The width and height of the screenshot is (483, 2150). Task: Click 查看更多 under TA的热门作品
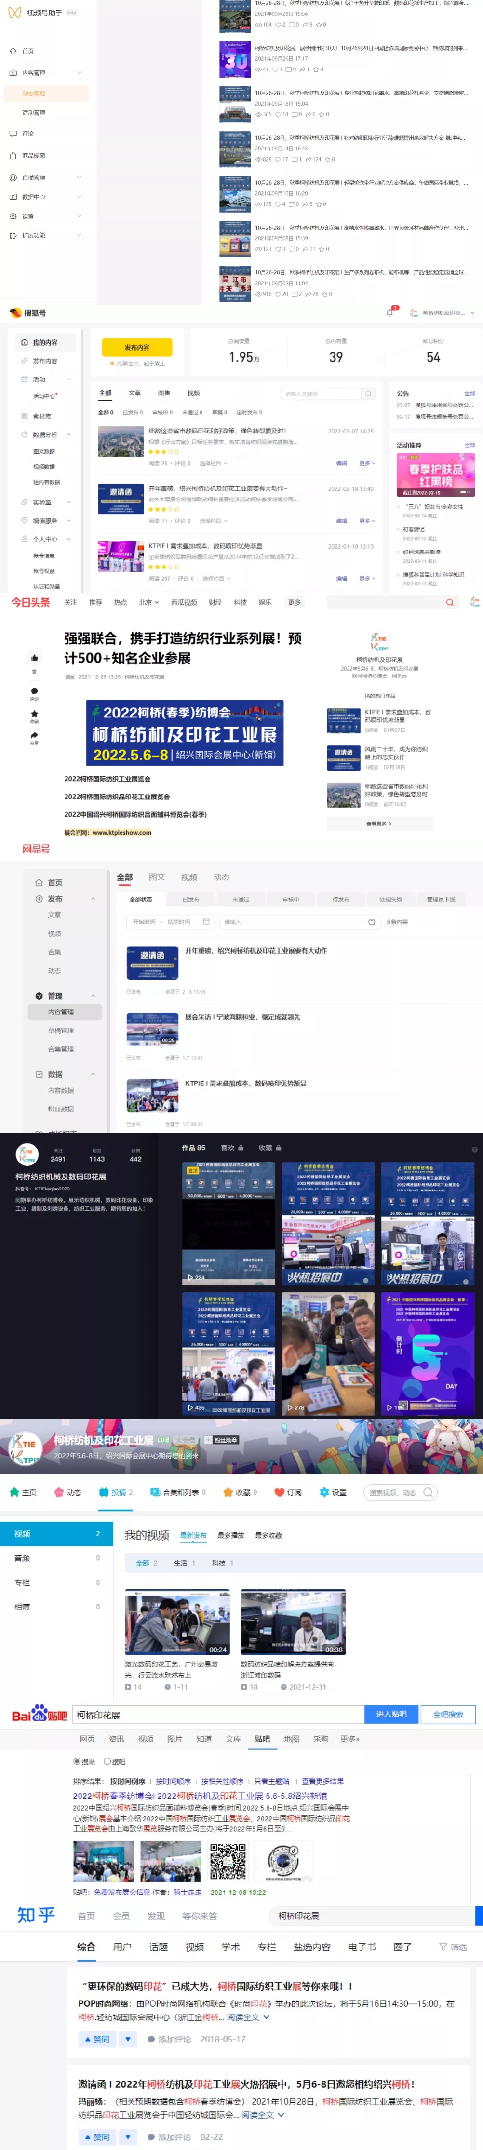tap(379, 824)
